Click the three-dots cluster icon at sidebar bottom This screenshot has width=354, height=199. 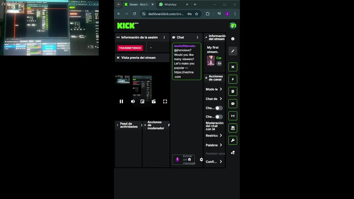(233, 153)
